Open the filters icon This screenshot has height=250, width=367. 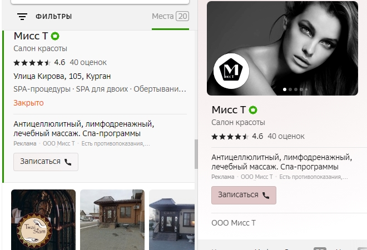[22, 17]
